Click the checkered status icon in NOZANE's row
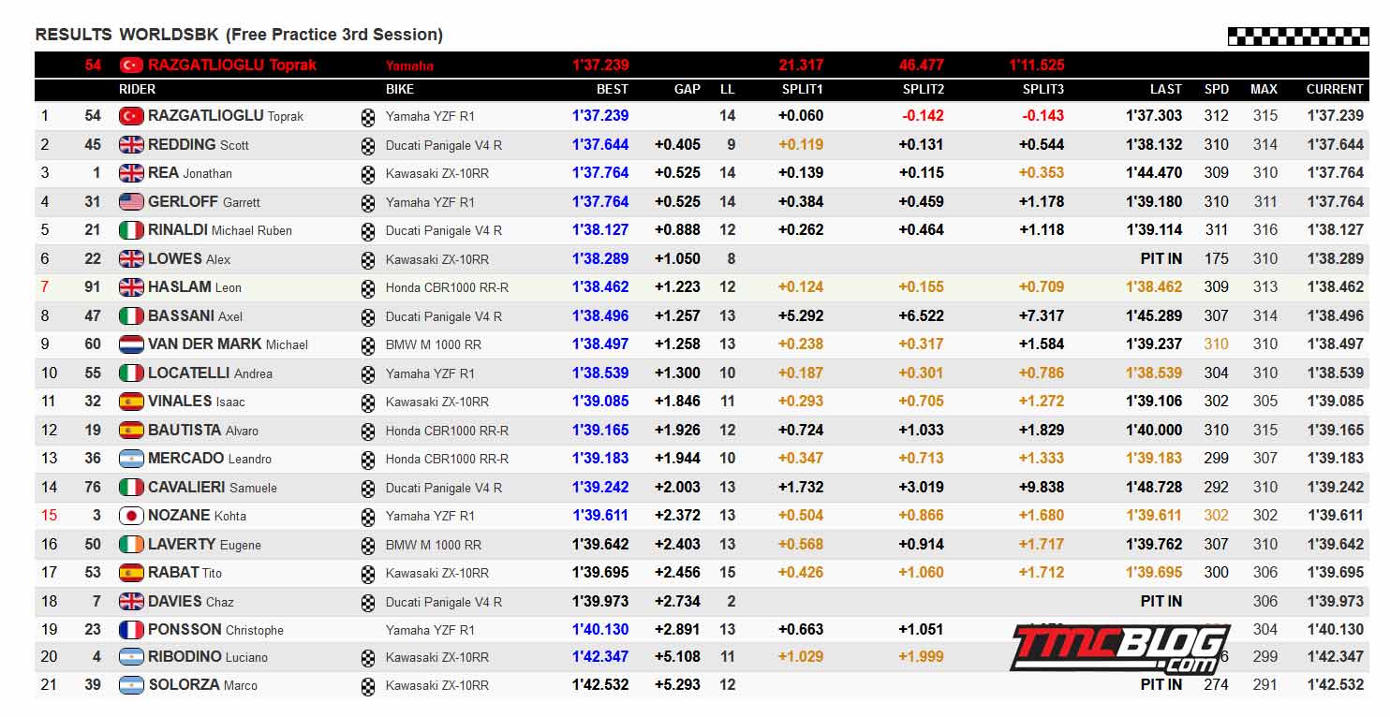 [x=368, y=517]
